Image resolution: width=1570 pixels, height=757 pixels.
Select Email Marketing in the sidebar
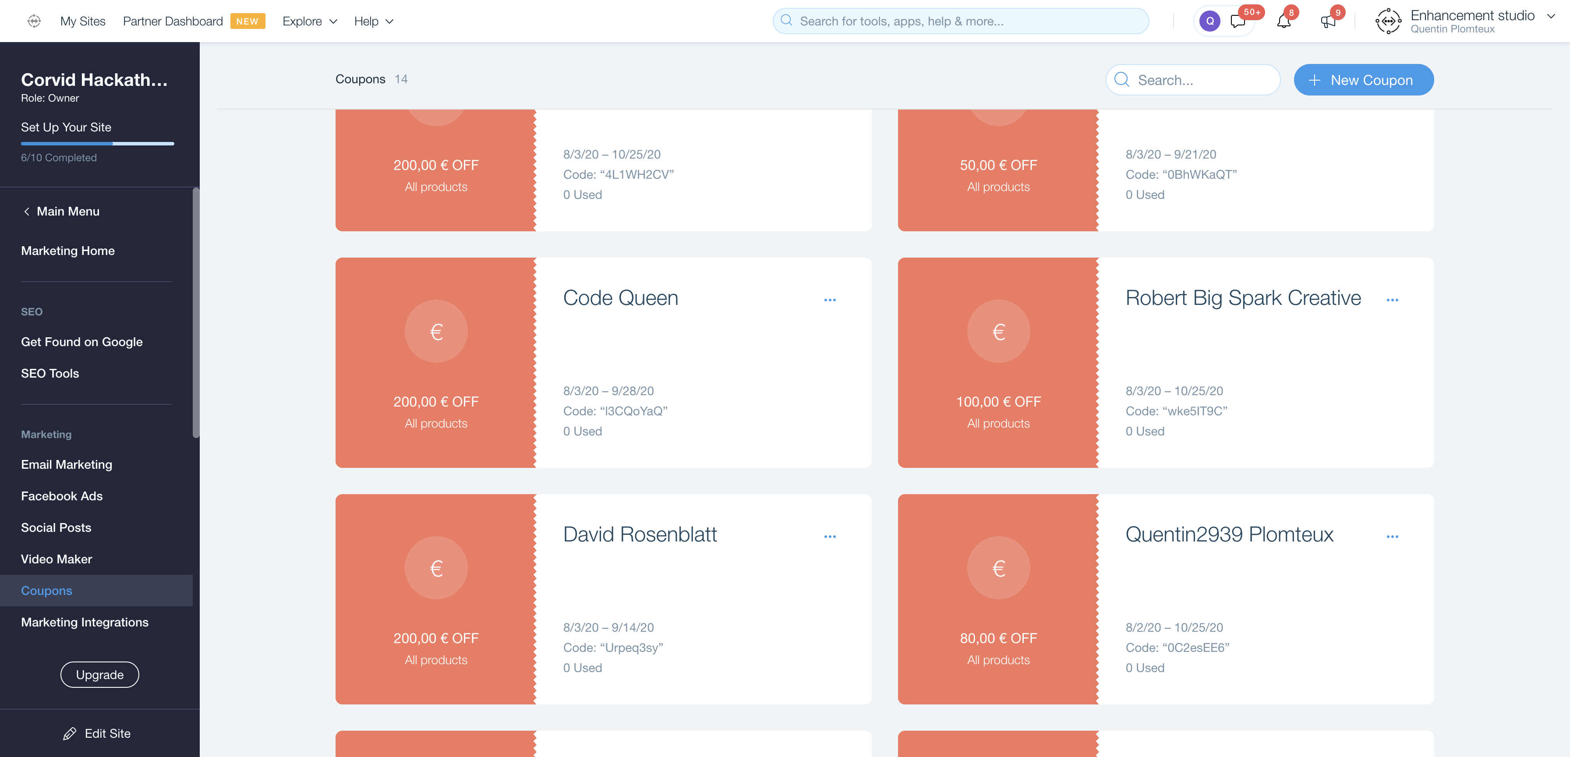[67, 464]
